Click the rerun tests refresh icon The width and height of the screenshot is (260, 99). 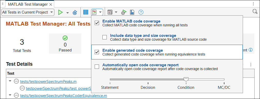[x=75, y=12]
